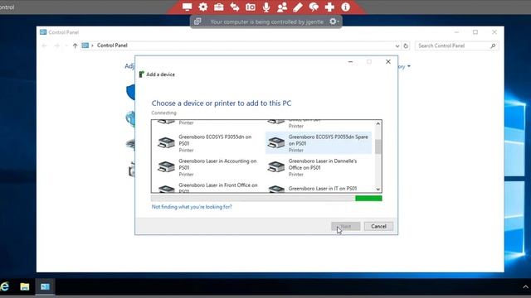
Task: Open the settings gear in red toolbar
Action: (x=202, y=7)
